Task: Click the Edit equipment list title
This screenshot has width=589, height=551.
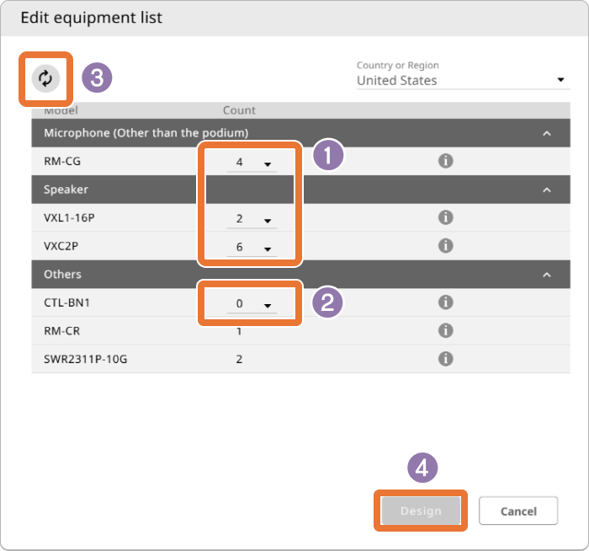Action: point(91,18)
